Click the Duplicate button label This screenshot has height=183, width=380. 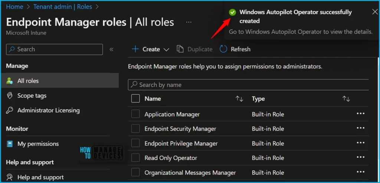coord(200,49)
